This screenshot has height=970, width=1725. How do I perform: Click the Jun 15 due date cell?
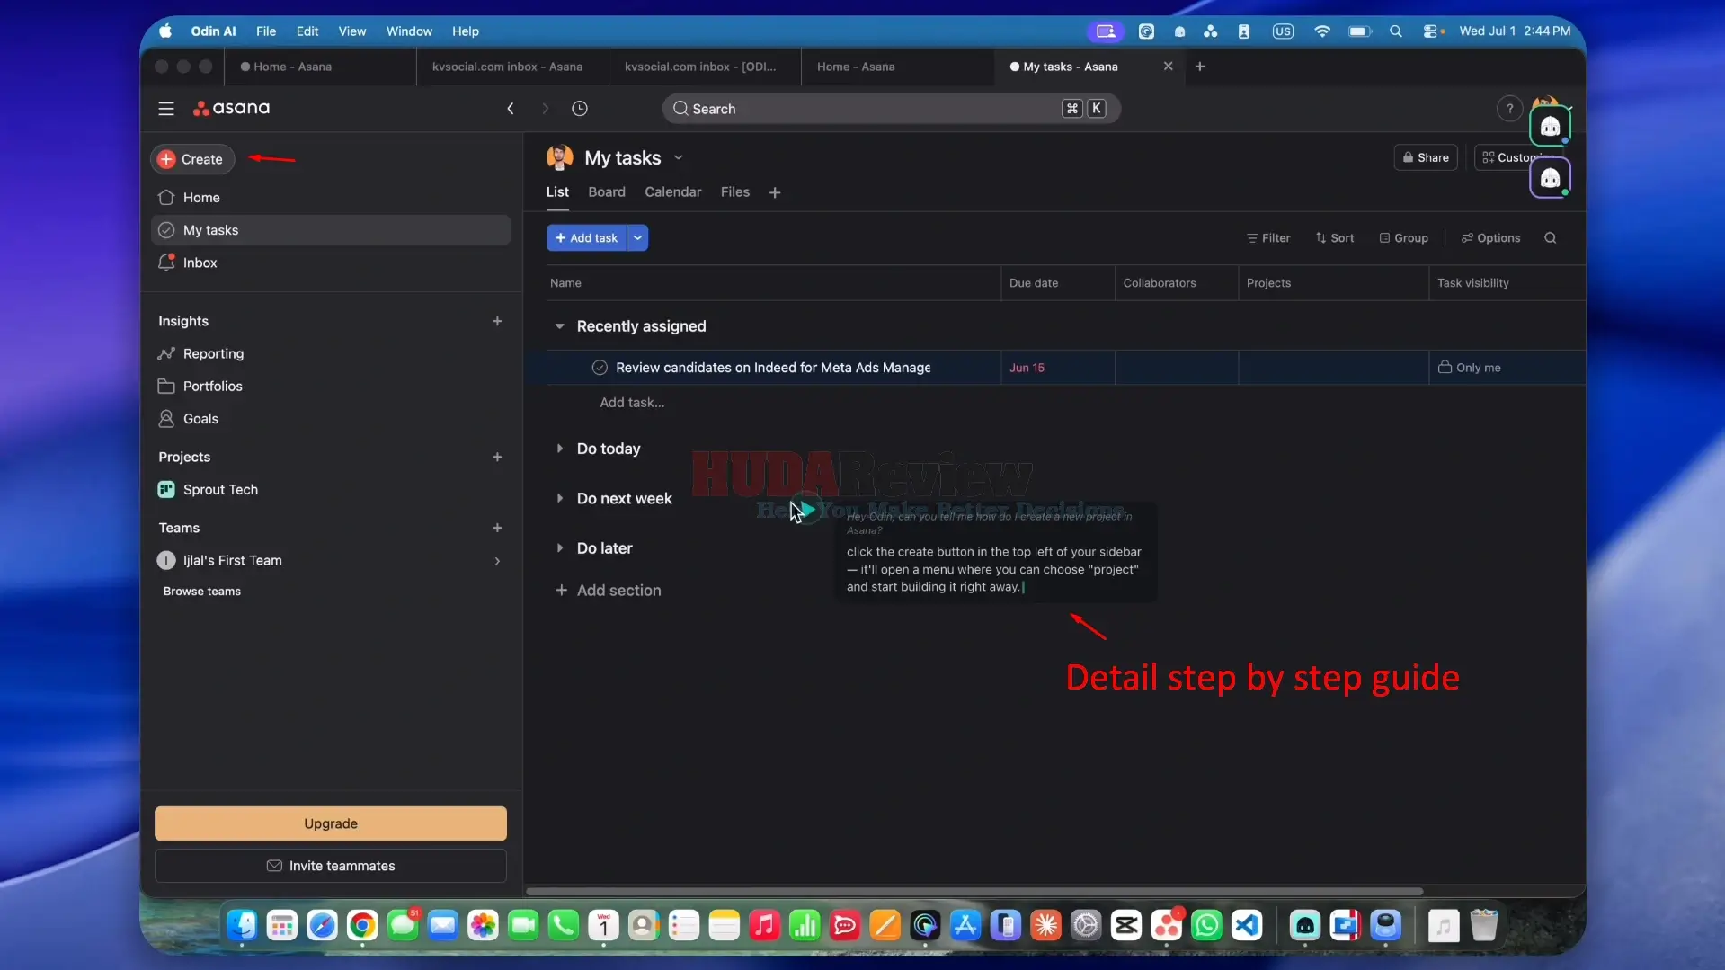click(x=1058, y=368)
